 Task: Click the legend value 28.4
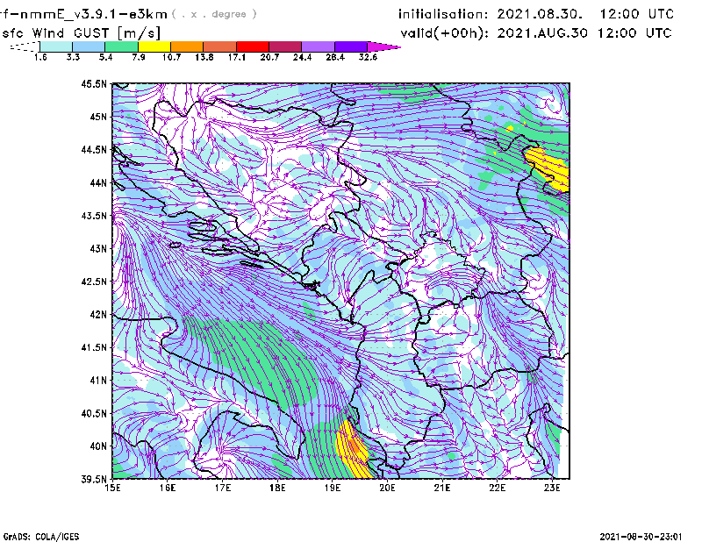(x=335, y=57)
